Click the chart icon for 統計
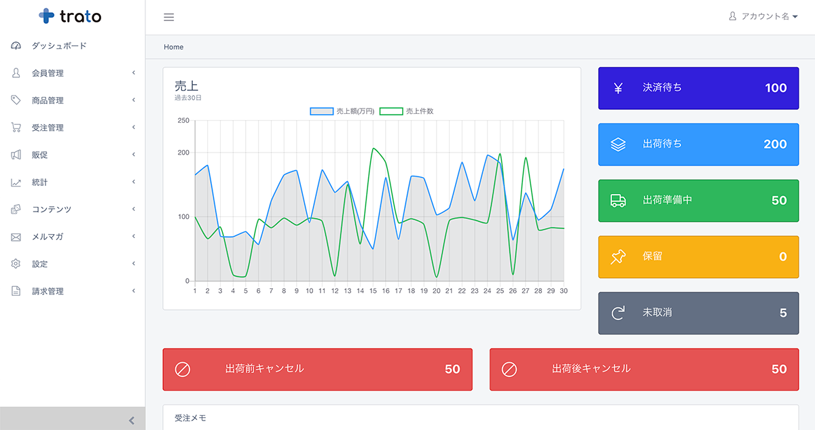Viewport: 815px width, 430px height. click(x=16, y=182)
